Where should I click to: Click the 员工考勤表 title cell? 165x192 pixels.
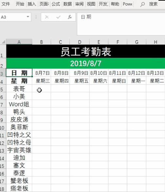(x=86, y=51)
